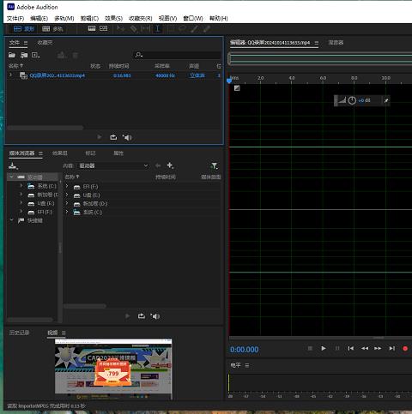Image resolution: width=412 pixels, height=414 pixels.
Task: Collapse Shortcuts (快捷键) tree node
Action: click(x=11, y=220)
